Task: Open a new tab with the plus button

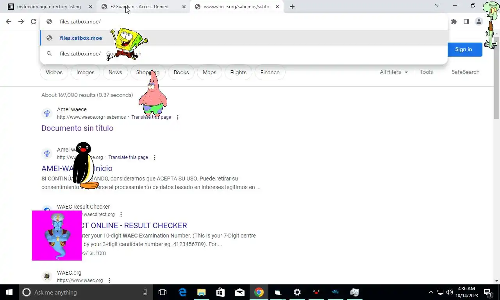Action: (x=292, y=7)
